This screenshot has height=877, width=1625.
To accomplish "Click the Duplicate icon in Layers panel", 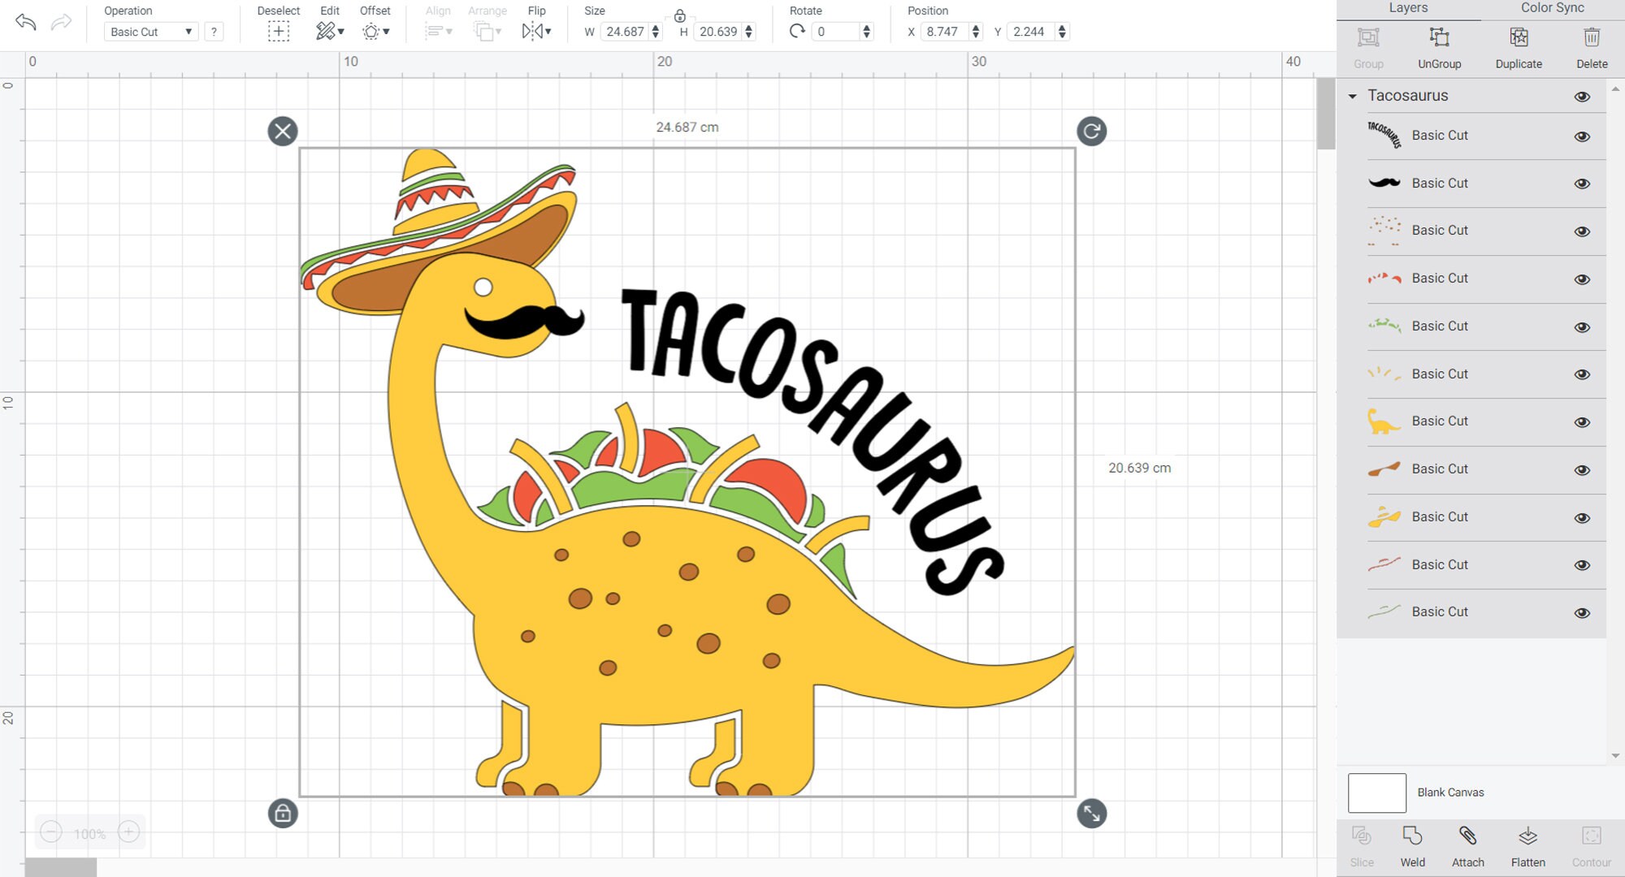I will [1518, 37].
